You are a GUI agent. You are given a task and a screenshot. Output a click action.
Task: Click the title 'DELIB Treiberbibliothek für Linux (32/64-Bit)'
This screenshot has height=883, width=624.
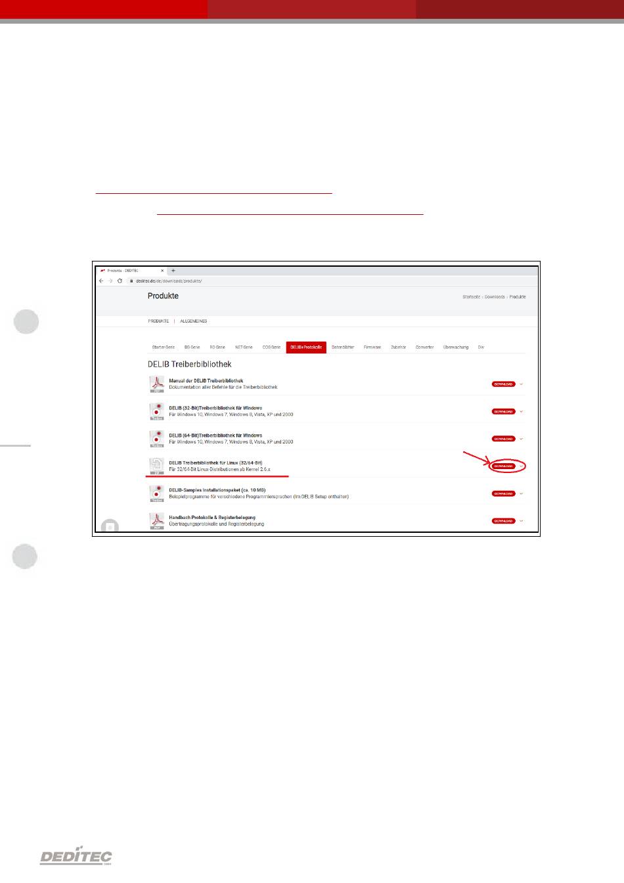click(x=215, y=463)
